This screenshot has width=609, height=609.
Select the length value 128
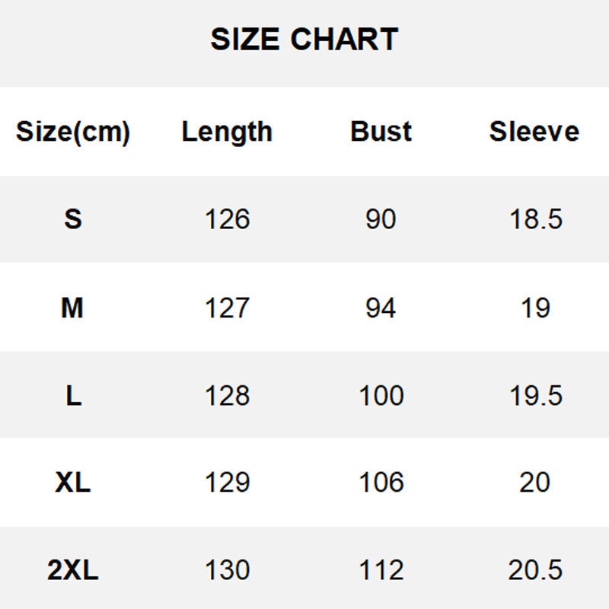[227, 396]
